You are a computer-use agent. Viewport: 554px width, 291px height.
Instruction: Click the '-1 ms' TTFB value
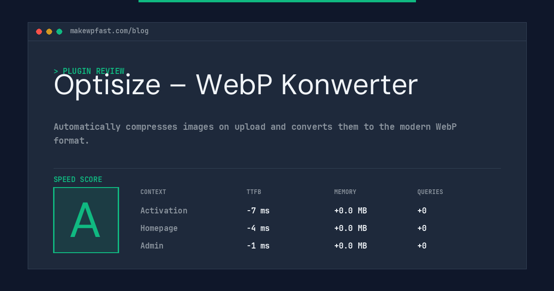pyautogui.click(x=258, y=246)
